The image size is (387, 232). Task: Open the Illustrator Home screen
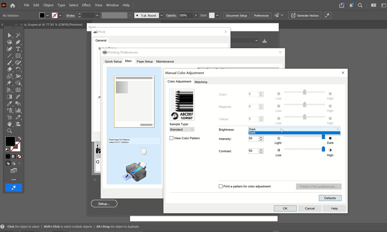point(13,5)
